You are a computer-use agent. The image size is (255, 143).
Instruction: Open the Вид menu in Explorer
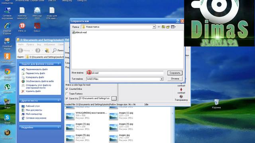coord(39,44)
